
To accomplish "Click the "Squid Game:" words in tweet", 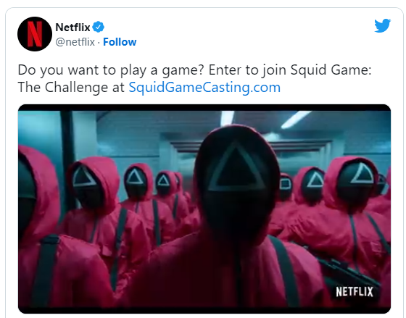I will pyautogui.click(x=331, y=70).
